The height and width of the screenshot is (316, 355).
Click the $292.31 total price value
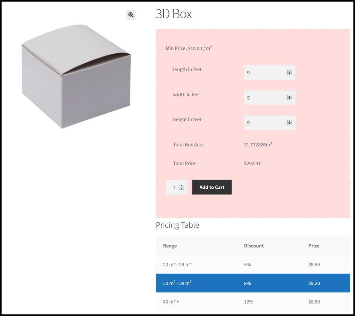tap(252, 163)
